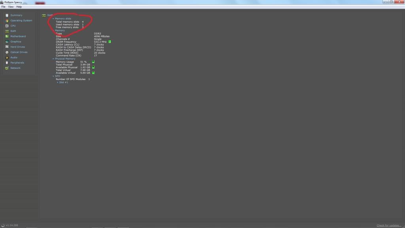Expand the Slot #1 SPD entry

pyautogui.click(x=57, y=82)
